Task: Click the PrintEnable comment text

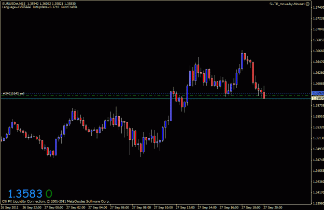Action: click(x=69, y=7)
